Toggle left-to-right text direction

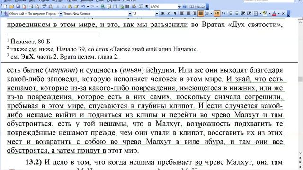217,13
